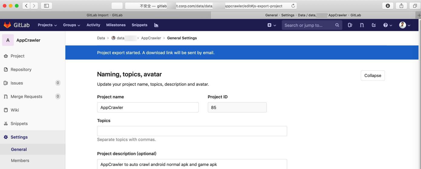Collapse the Naming, topics, avatar section
This screenshot has height=169, width=421.
click(x=373, y=75)
